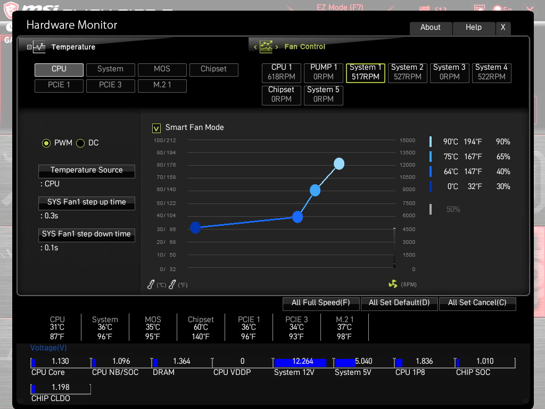Select System 5 fan
Image resolution: width=545 pixels, height=409 pixels.
pos(323,95)
